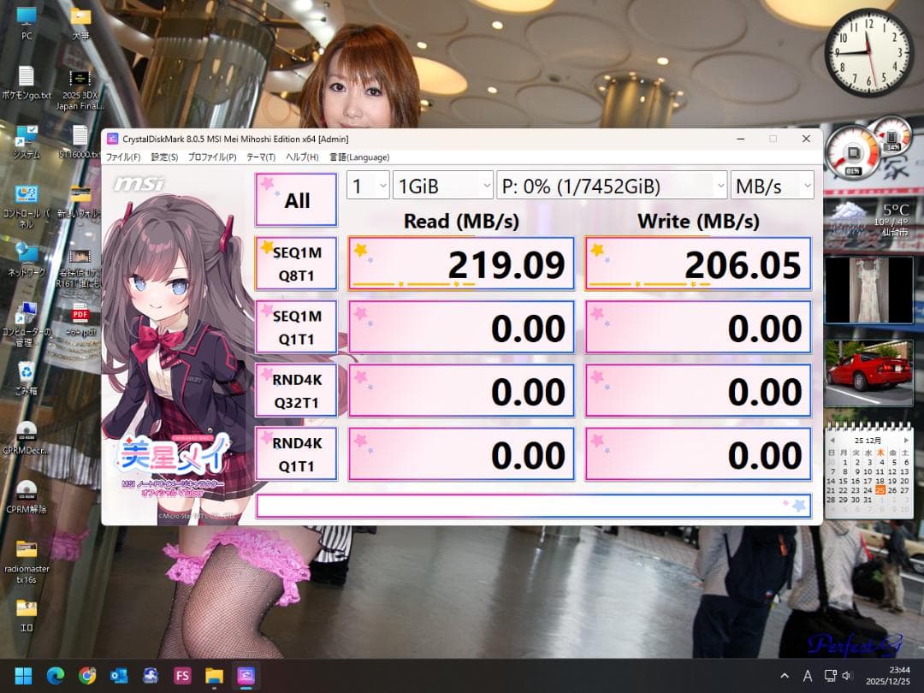Click the All button to run every test
Viewport: 924px width, 693px height.
pyautogui.click(x=295, y=198)
